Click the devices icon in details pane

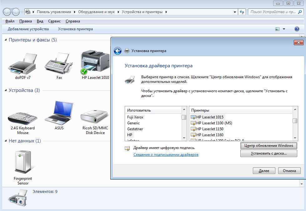coord(18,199)
